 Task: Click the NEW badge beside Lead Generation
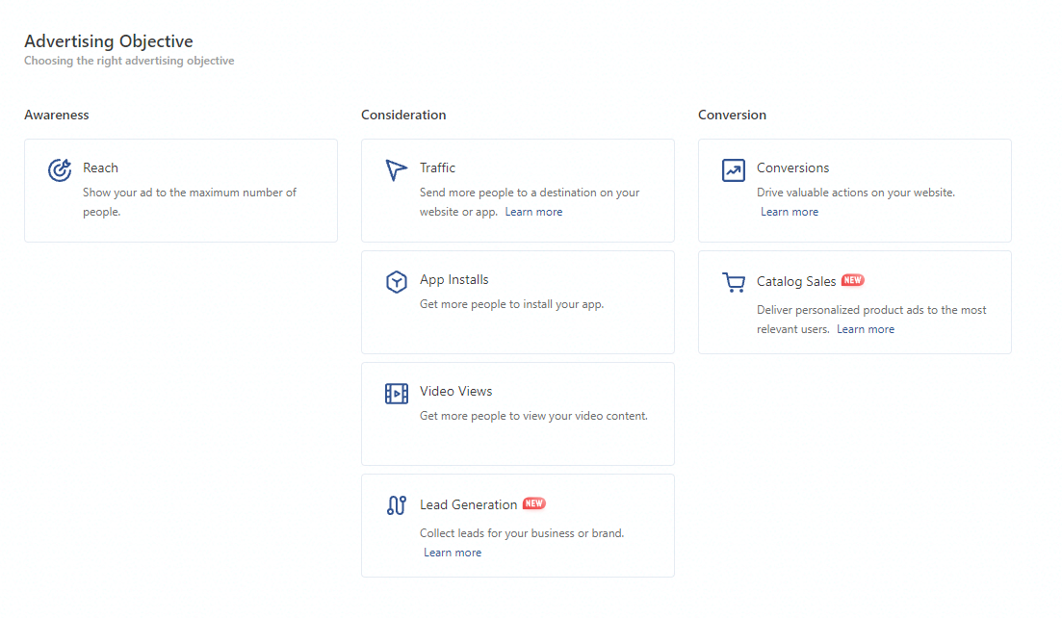click(534, 503)
